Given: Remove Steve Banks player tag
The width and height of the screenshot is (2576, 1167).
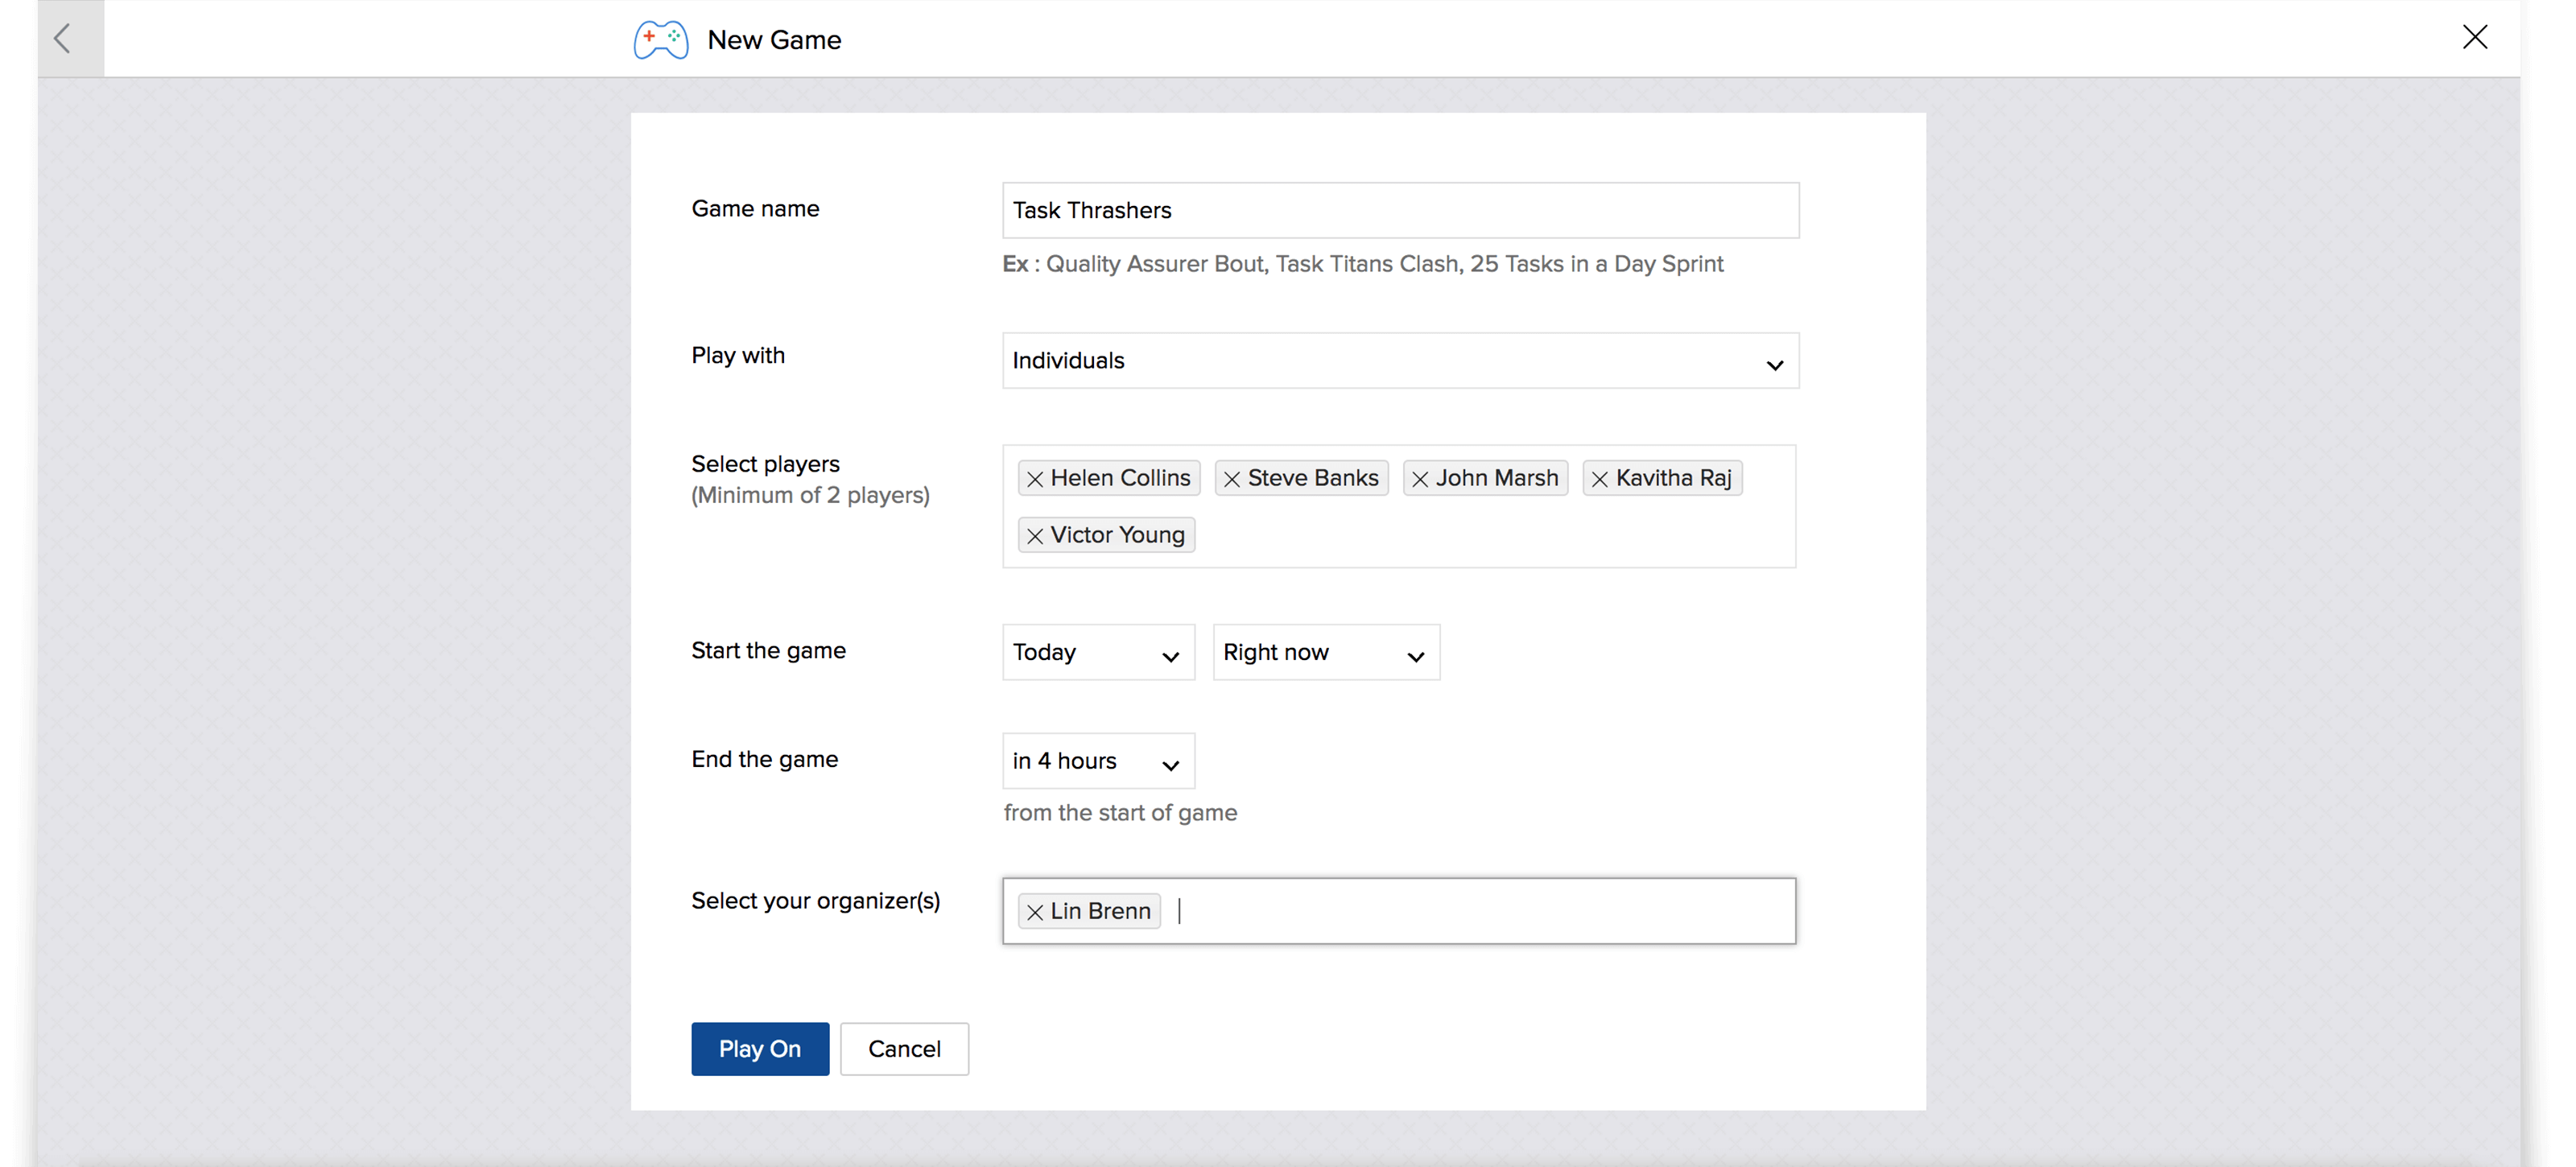Looking at the screenshot, I should (1232, 479).
